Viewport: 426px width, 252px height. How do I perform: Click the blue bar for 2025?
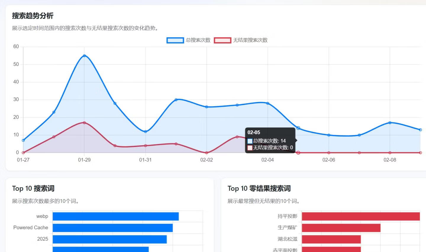[x=109, y=239]
